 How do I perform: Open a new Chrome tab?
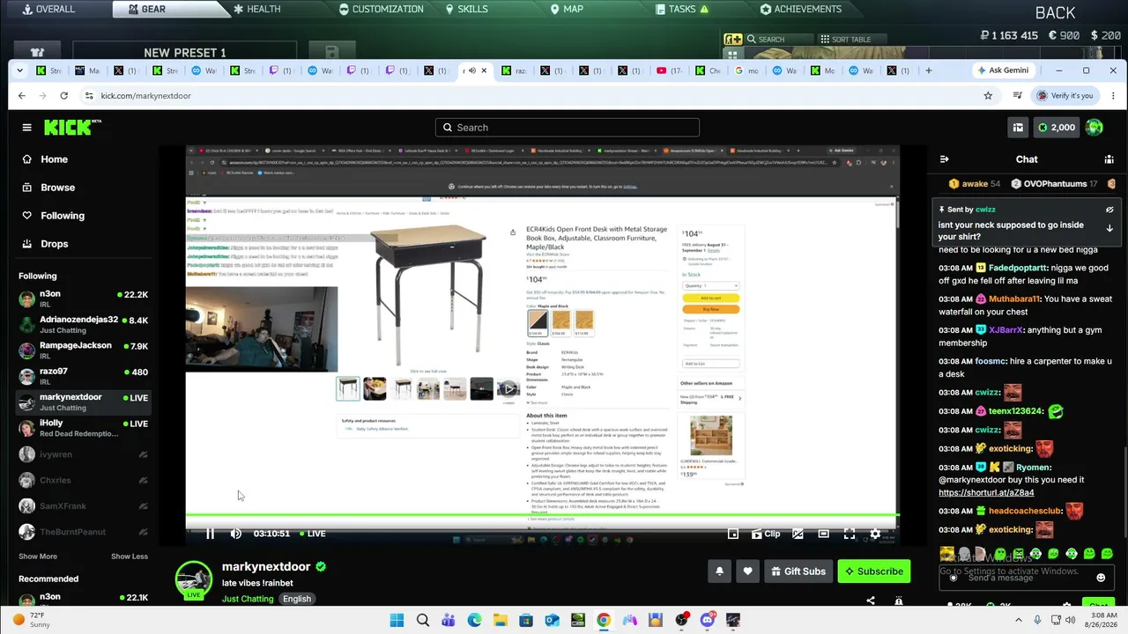pos(928,70)
